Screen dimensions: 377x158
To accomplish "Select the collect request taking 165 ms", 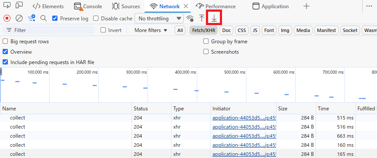I will pyautogui.click(x=188, y=154).
